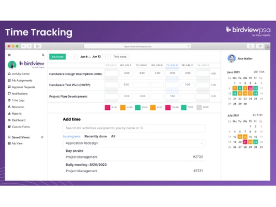
Task: Click the My View grid icon
Action: 9,143
